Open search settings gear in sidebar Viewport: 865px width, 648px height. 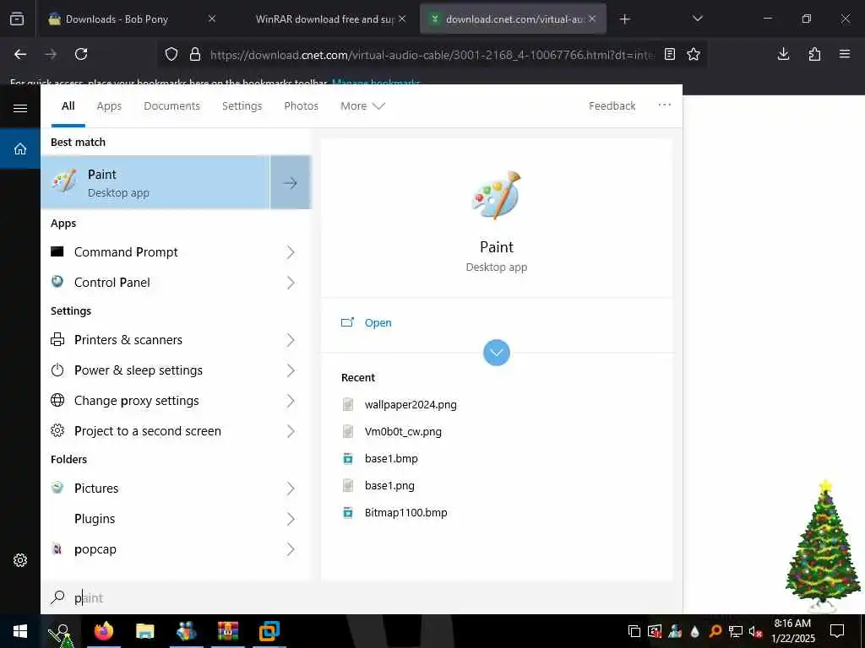20,560
